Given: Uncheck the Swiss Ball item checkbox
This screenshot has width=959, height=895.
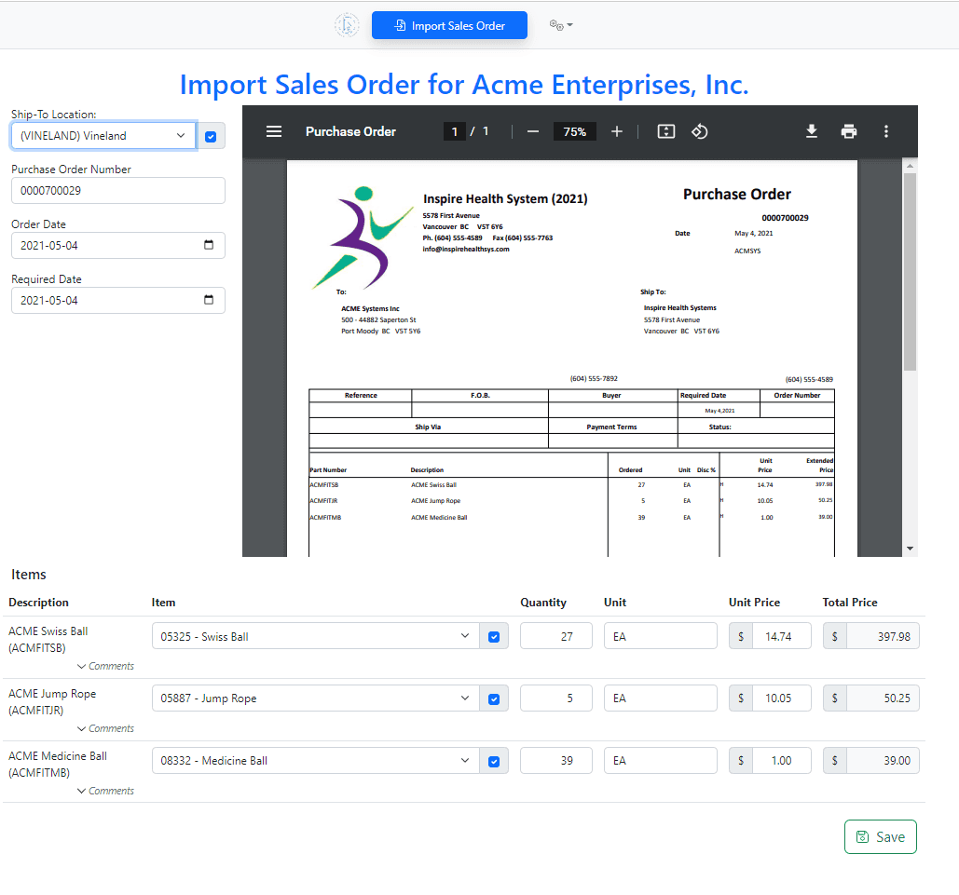Looking at the screenshot, I should tap(494, 637).
